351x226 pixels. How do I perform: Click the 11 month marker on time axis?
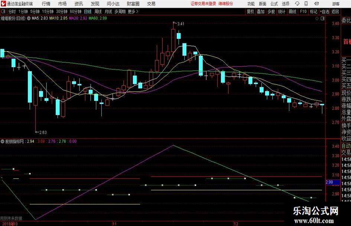(114, 224)
